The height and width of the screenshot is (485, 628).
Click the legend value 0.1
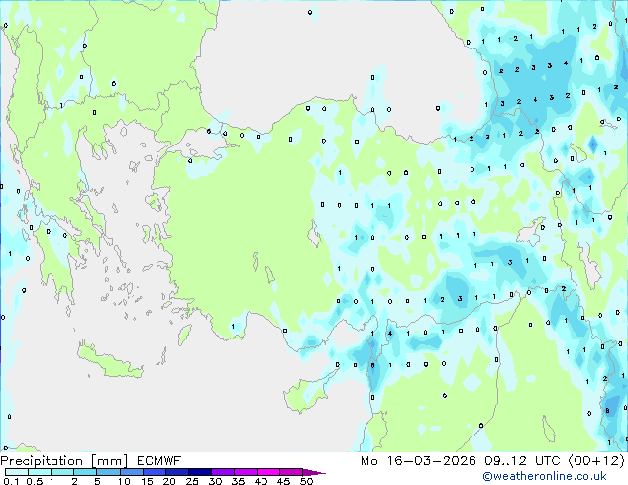coord(11,481)
